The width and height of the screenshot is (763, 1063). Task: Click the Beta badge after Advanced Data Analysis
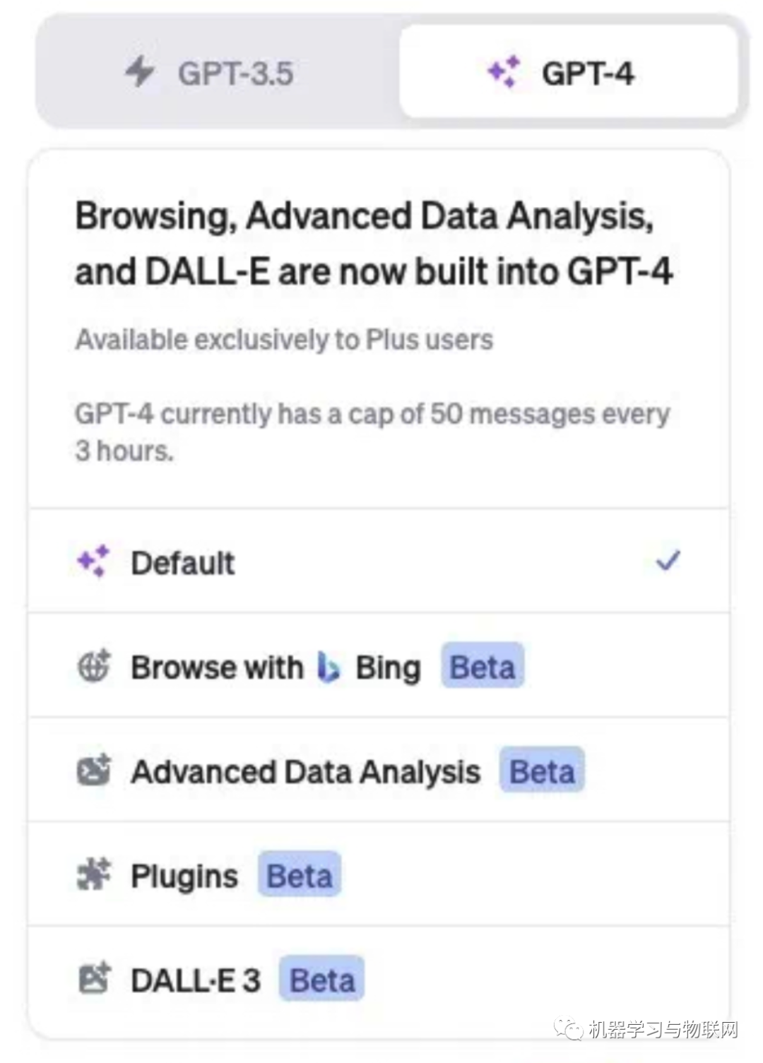click(542, 771)
